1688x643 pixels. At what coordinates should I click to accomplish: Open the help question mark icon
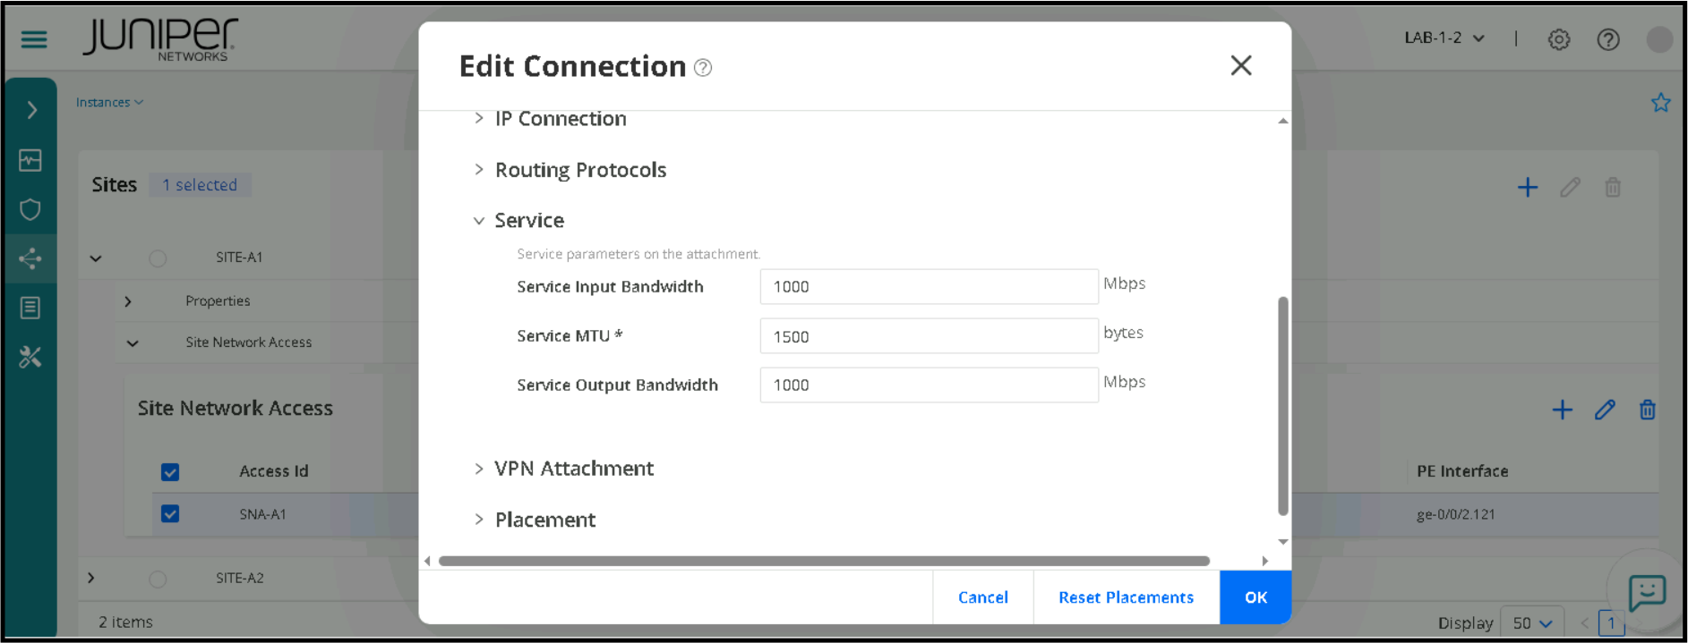(x=1608, y=39)
